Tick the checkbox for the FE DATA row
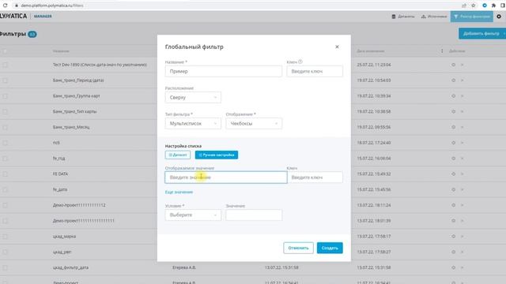 tap(5, 174)
